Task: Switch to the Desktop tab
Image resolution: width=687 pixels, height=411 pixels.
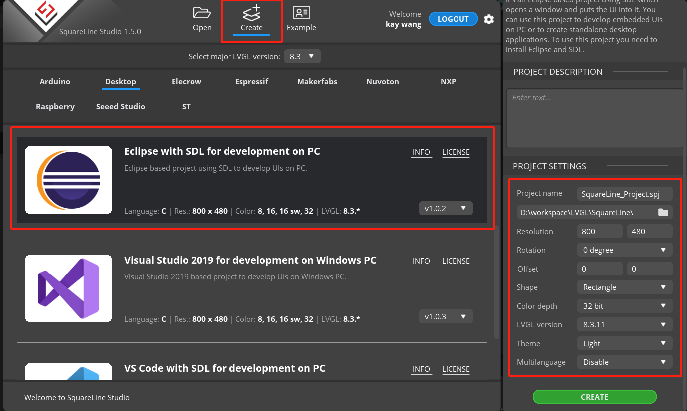Action: click(x=121, y=81)
